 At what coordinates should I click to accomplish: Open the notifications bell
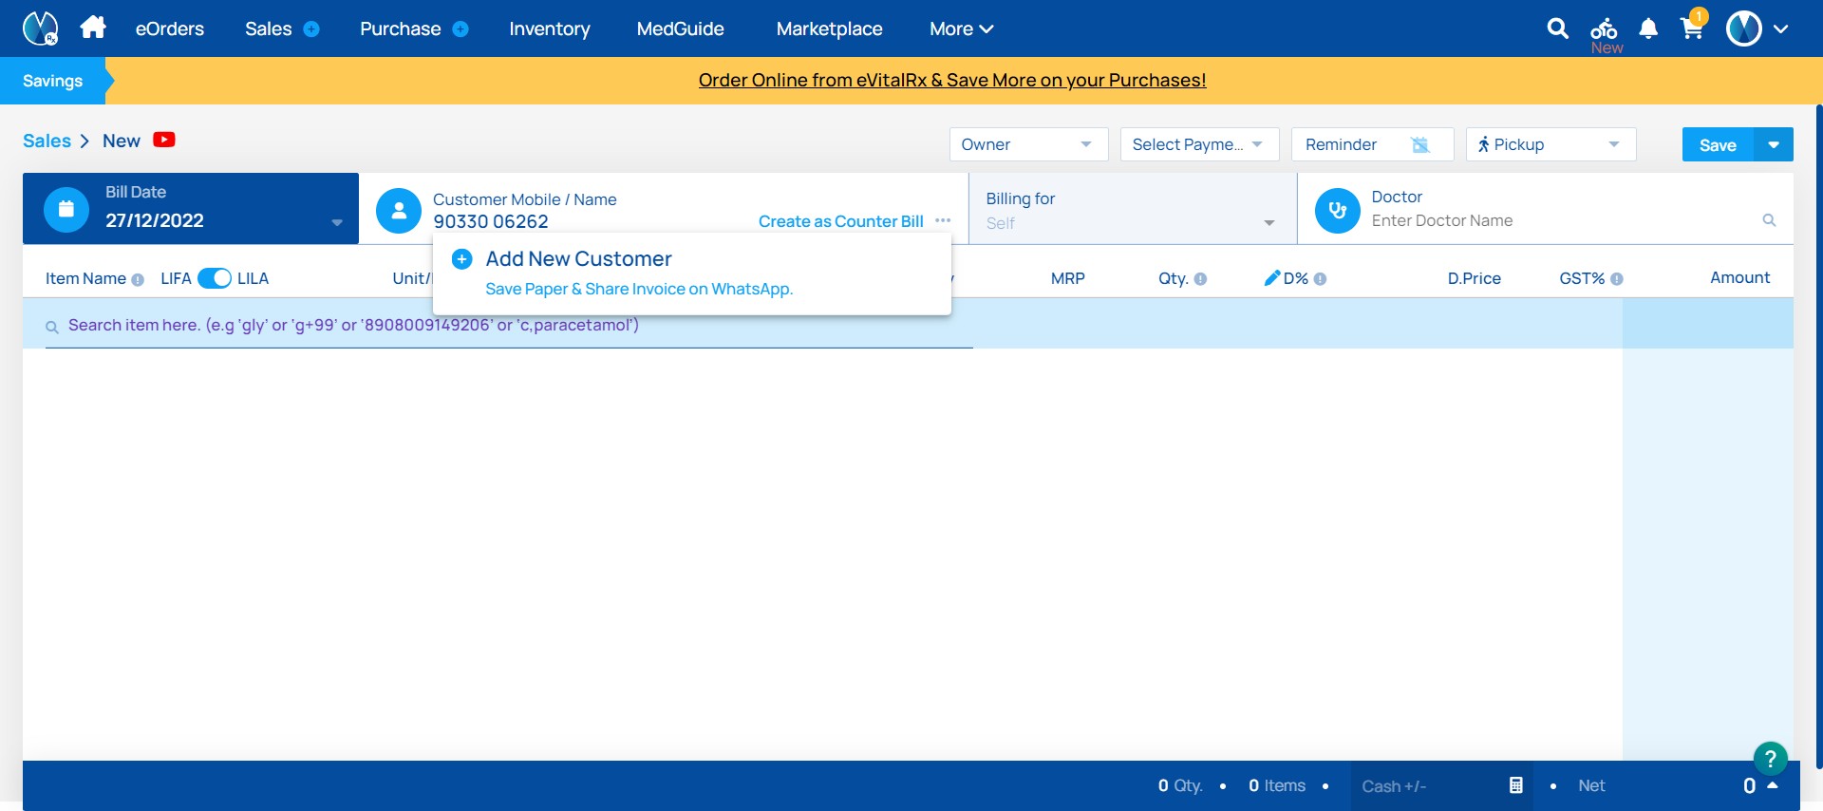coord(1648,28)
